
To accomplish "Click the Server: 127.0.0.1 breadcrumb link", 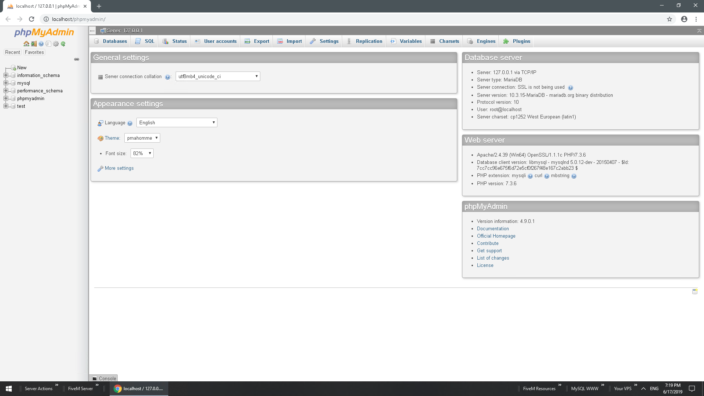I will click(125, 31).
